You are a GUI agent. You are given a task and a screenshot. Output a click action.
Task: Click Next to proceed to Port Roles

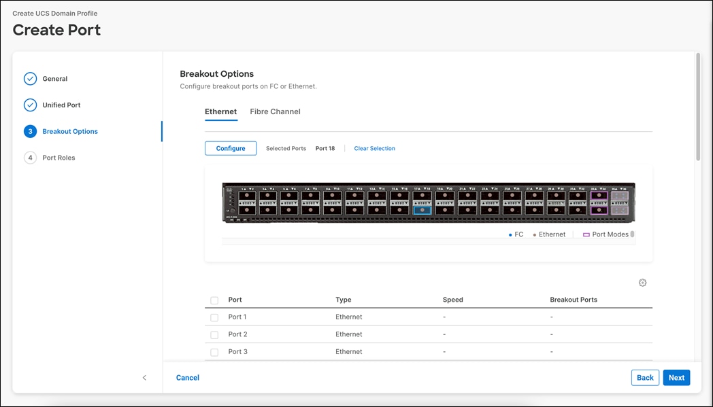(676, 377)
